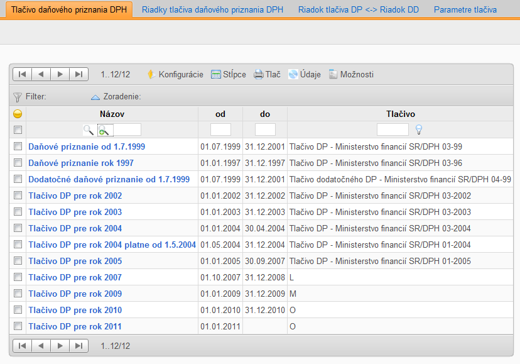This screenshot has height=364, width=520.
Task: Open link Daňové priznanie od 1.7.1999
Action: pyautogui.click(x=87, y=146)
